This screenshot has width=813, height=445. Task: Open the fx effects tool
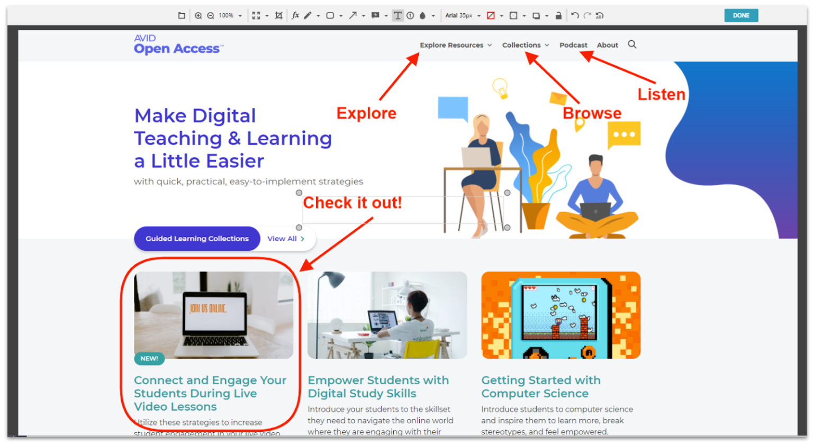pyautogui.click(x=295, y=16)
